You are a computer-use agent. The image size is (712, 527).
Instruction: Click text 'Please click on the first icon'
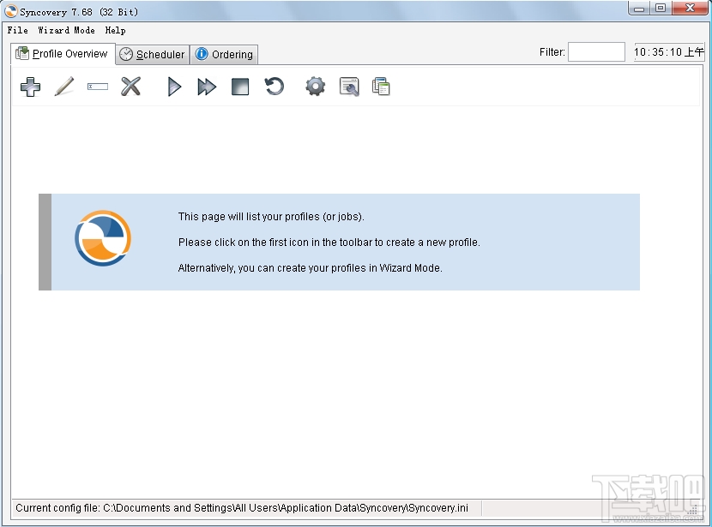[x=329, y=243]
